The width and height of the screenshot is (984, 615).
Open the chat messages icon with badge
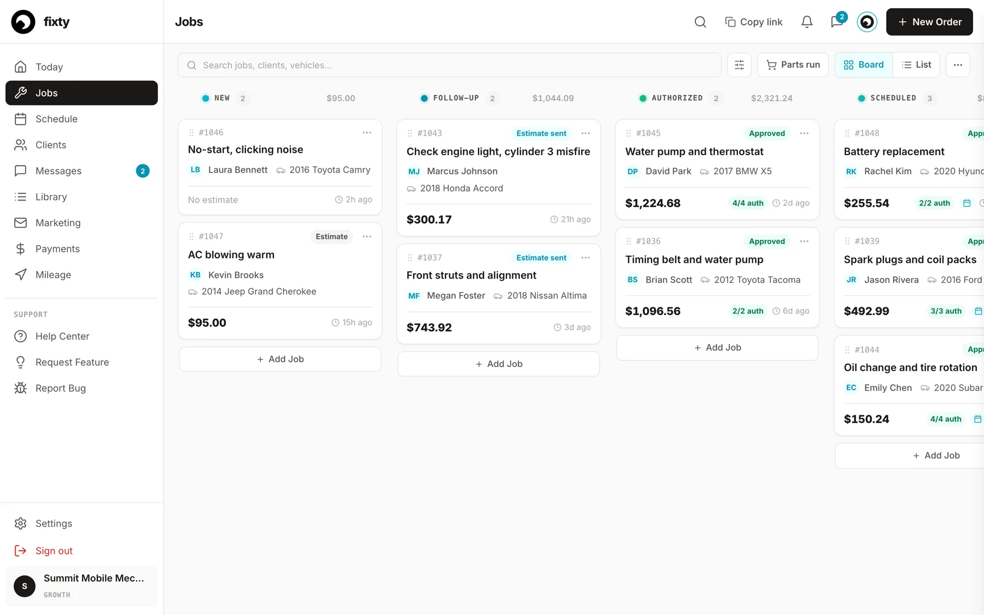[837, 22]
